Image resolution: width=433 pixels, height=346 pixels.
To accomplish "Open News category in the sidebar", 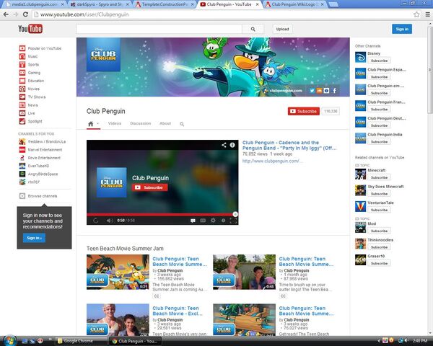I will 28,105.
